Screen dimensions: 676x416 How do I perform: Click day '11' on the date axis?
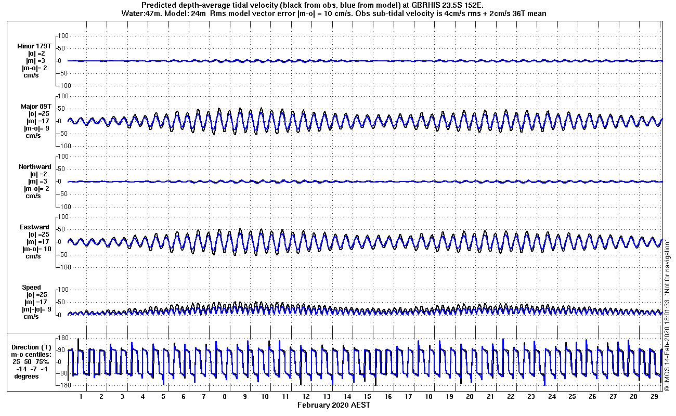point(285,396)
